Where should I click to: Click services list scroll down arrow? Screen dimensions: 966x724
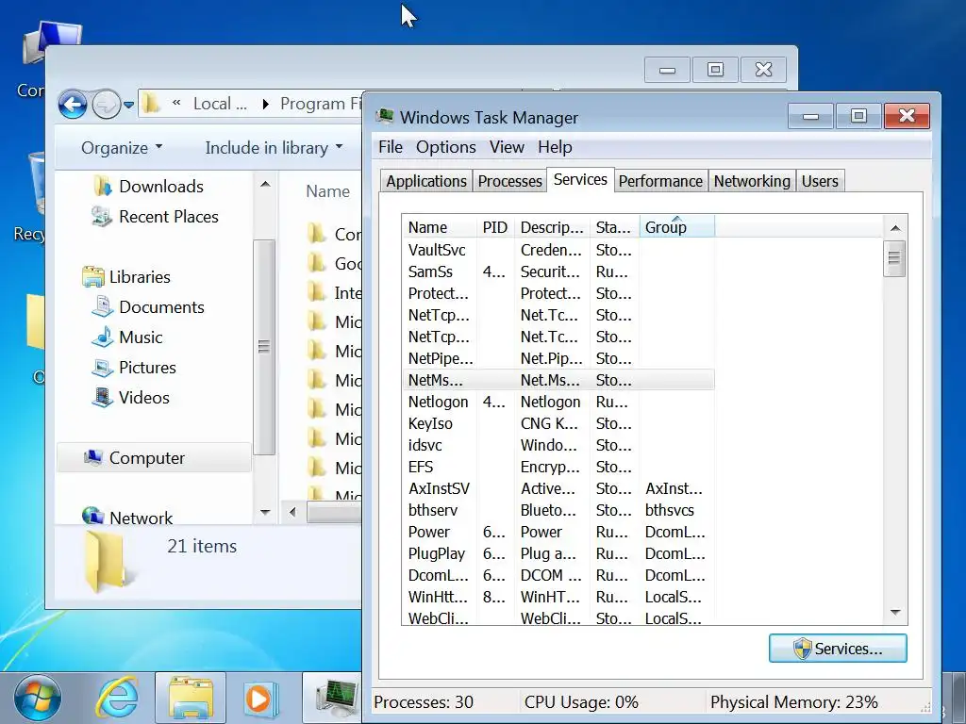895,613
